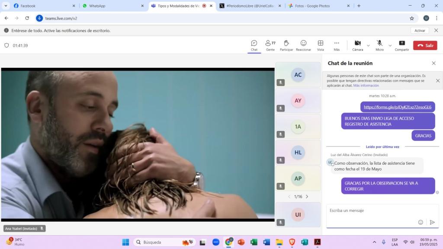
Task: Open the emoji picker in message box
Action: tap(421, 222)
